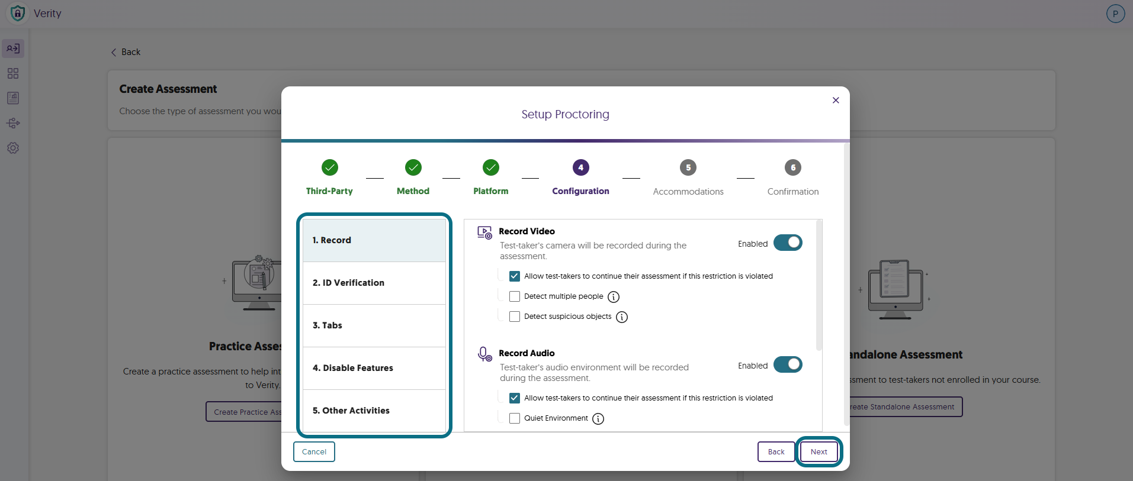Toggle Record Audio enabled switch
Viewport: 1133px width, 481px height.
click(x=788, y=364)
